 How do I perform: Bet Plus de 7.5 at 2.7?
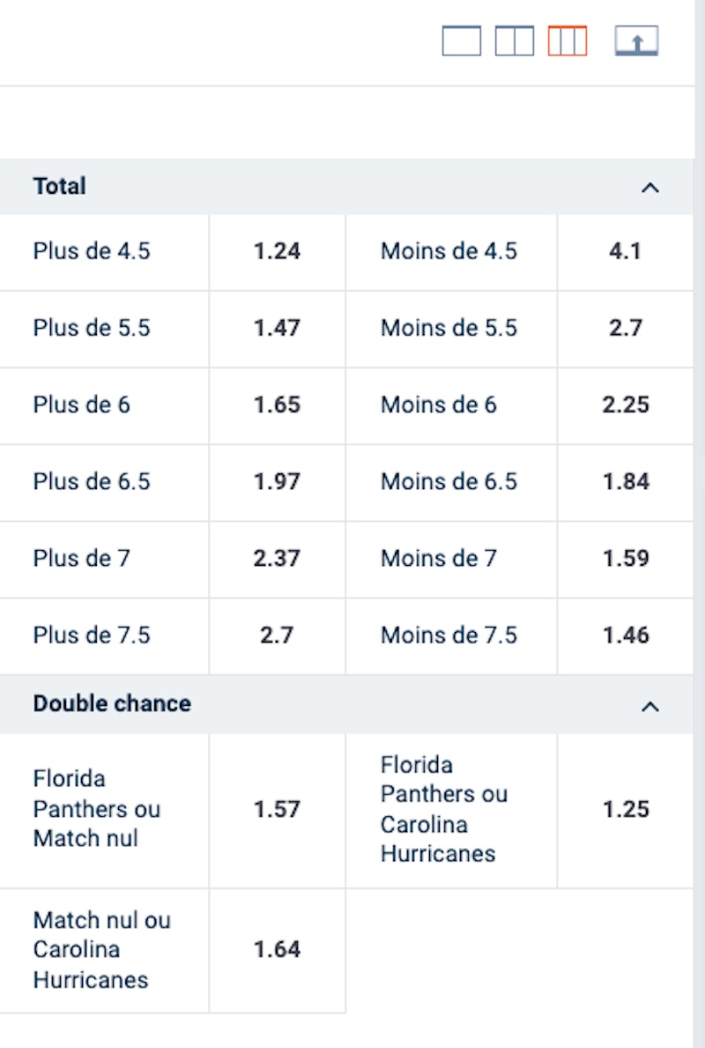coord(277,635)
